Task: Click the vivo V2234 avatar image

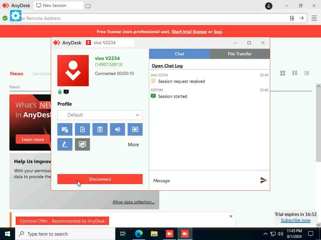Action: (73, 71)
